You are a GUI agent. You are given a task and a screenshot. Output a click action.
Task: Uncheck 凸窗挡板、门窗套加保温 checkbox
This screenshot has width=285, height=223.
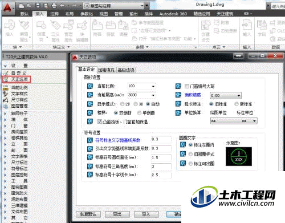point(100,121)
